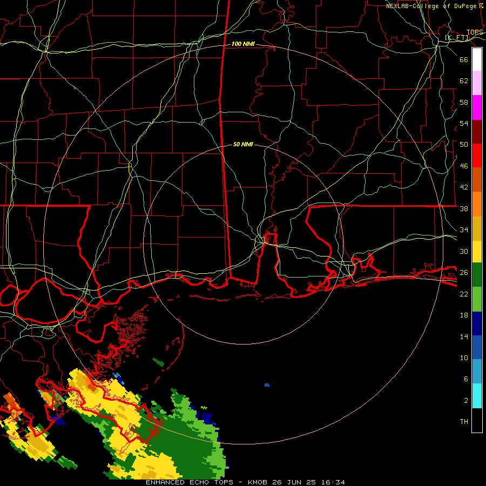Click the legend value "54"
The image size is (486, 486).
(464, 123)
